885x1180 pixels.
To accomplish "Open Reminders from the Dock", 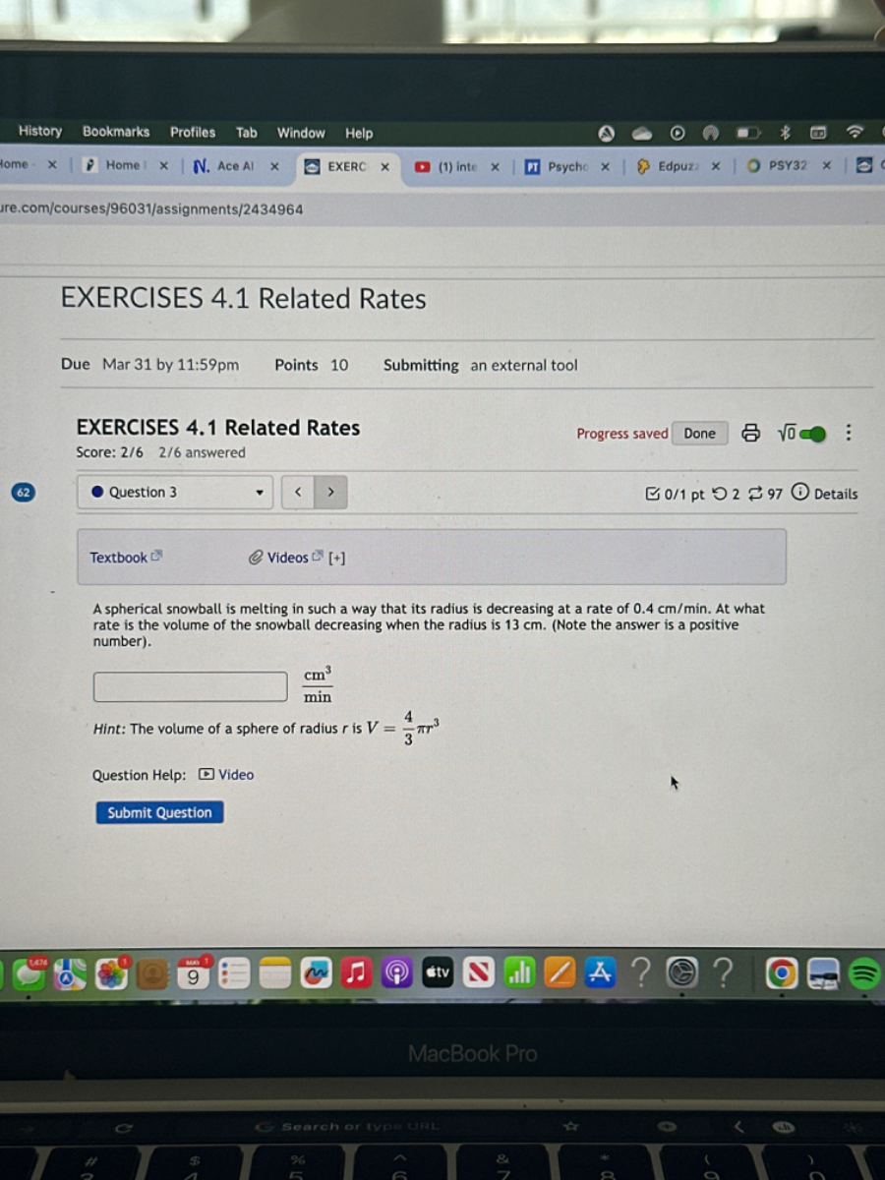I will pyautogui.click(x=235, y=973).
